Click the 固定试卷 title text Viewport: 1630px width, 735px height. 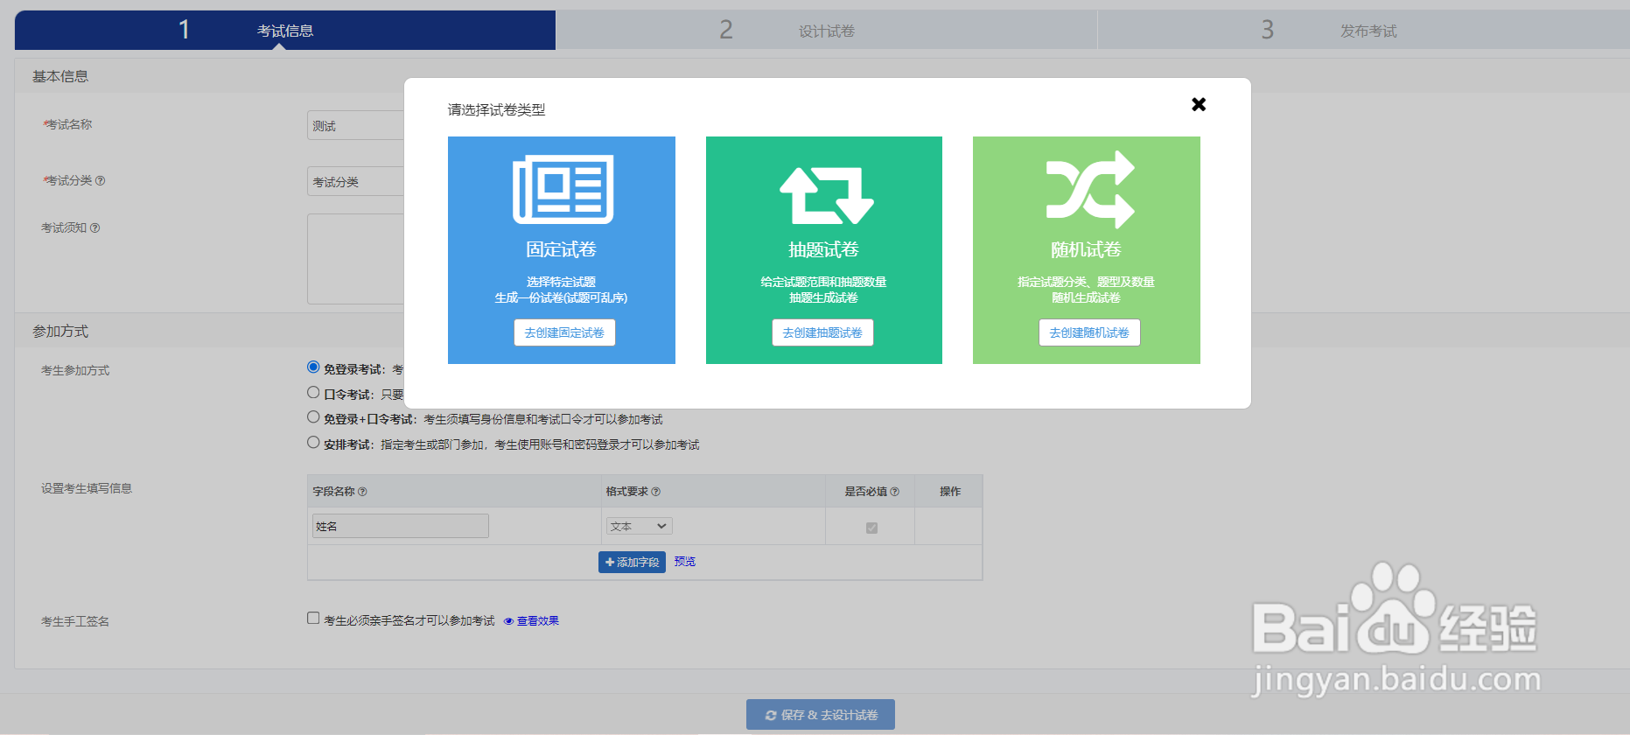point(561,250)
